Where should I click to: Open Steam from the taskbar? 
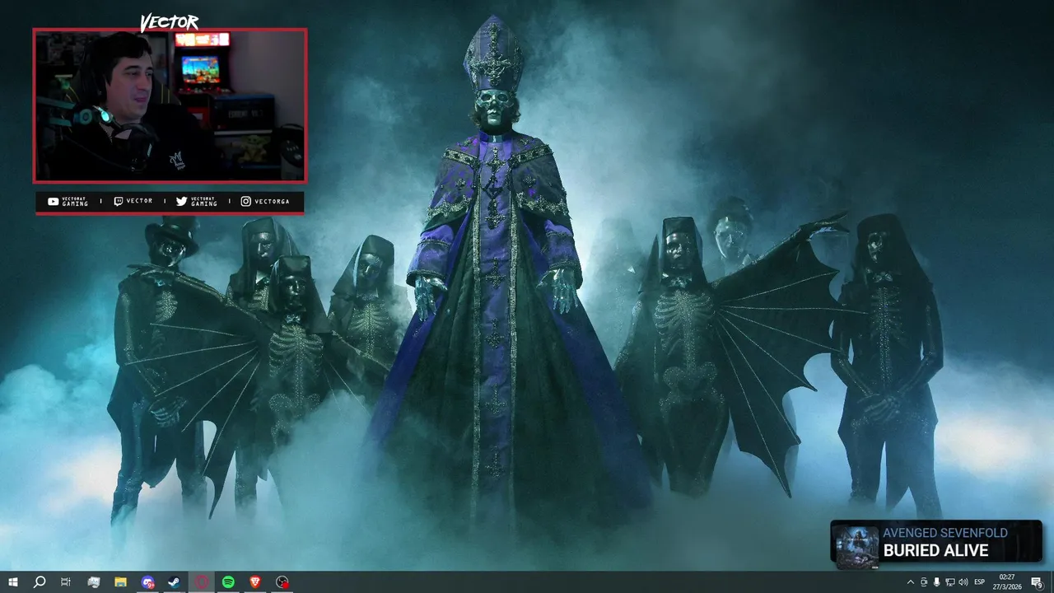[175, 582]
